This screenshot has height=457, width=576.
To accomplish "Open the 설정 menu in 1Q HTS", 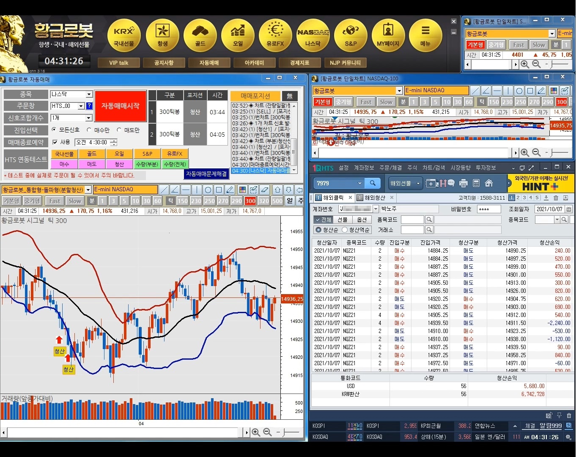I will tap(344, 168).
